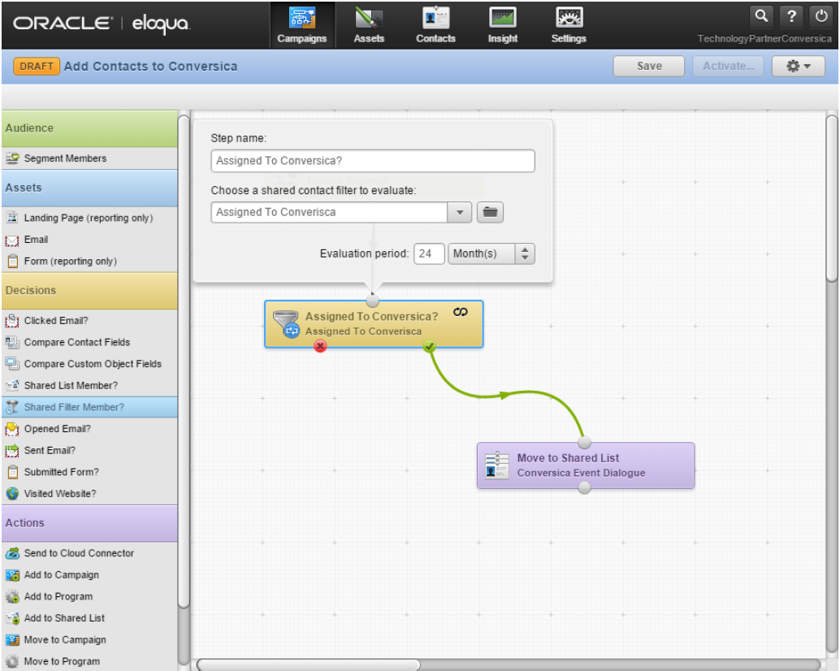Click the green Yes-path connector on decision step

pos(429,346)
